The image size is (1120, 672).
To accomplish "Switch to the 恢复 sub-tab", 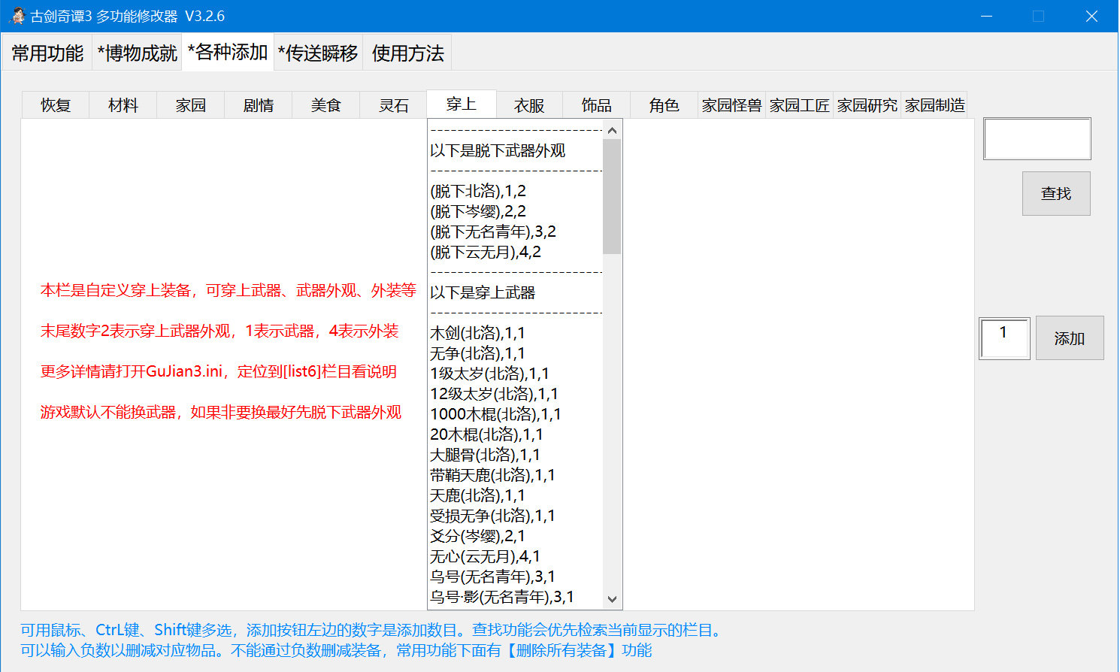I will pos(55,105).
